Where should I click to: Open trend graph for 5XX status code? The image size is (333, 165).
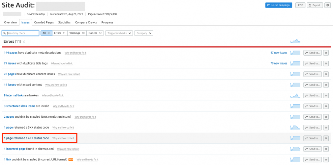(295, 128)
